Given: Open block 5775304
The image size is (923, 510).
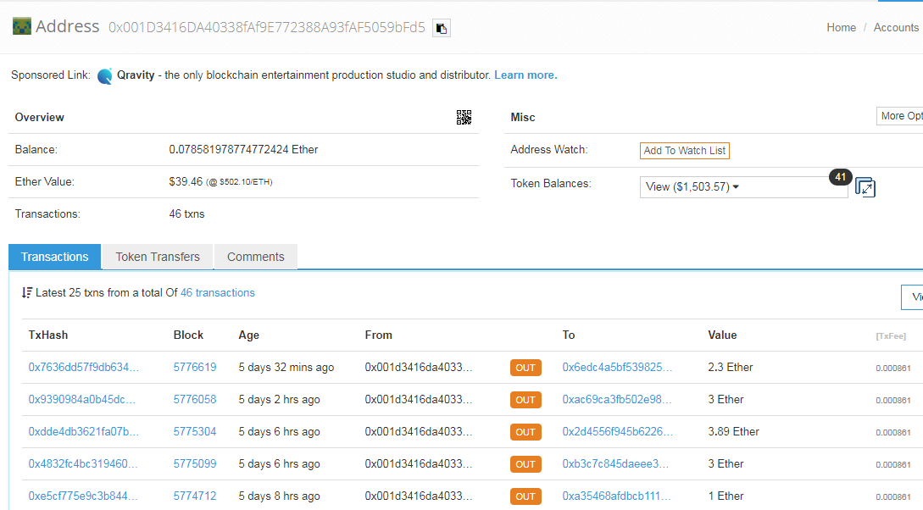Looking at the screenshot, I should (195, 432).
